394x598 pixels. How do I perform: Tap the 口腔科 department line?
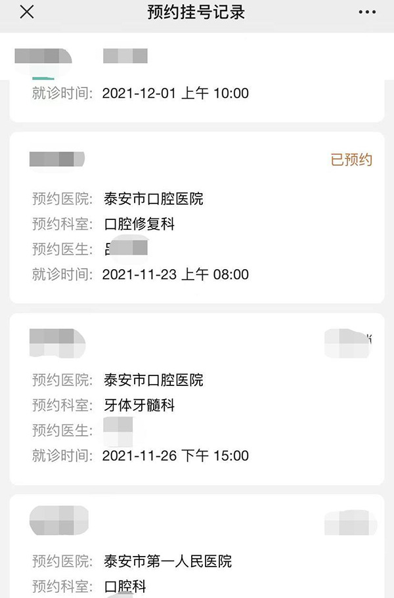click(125, 586)
